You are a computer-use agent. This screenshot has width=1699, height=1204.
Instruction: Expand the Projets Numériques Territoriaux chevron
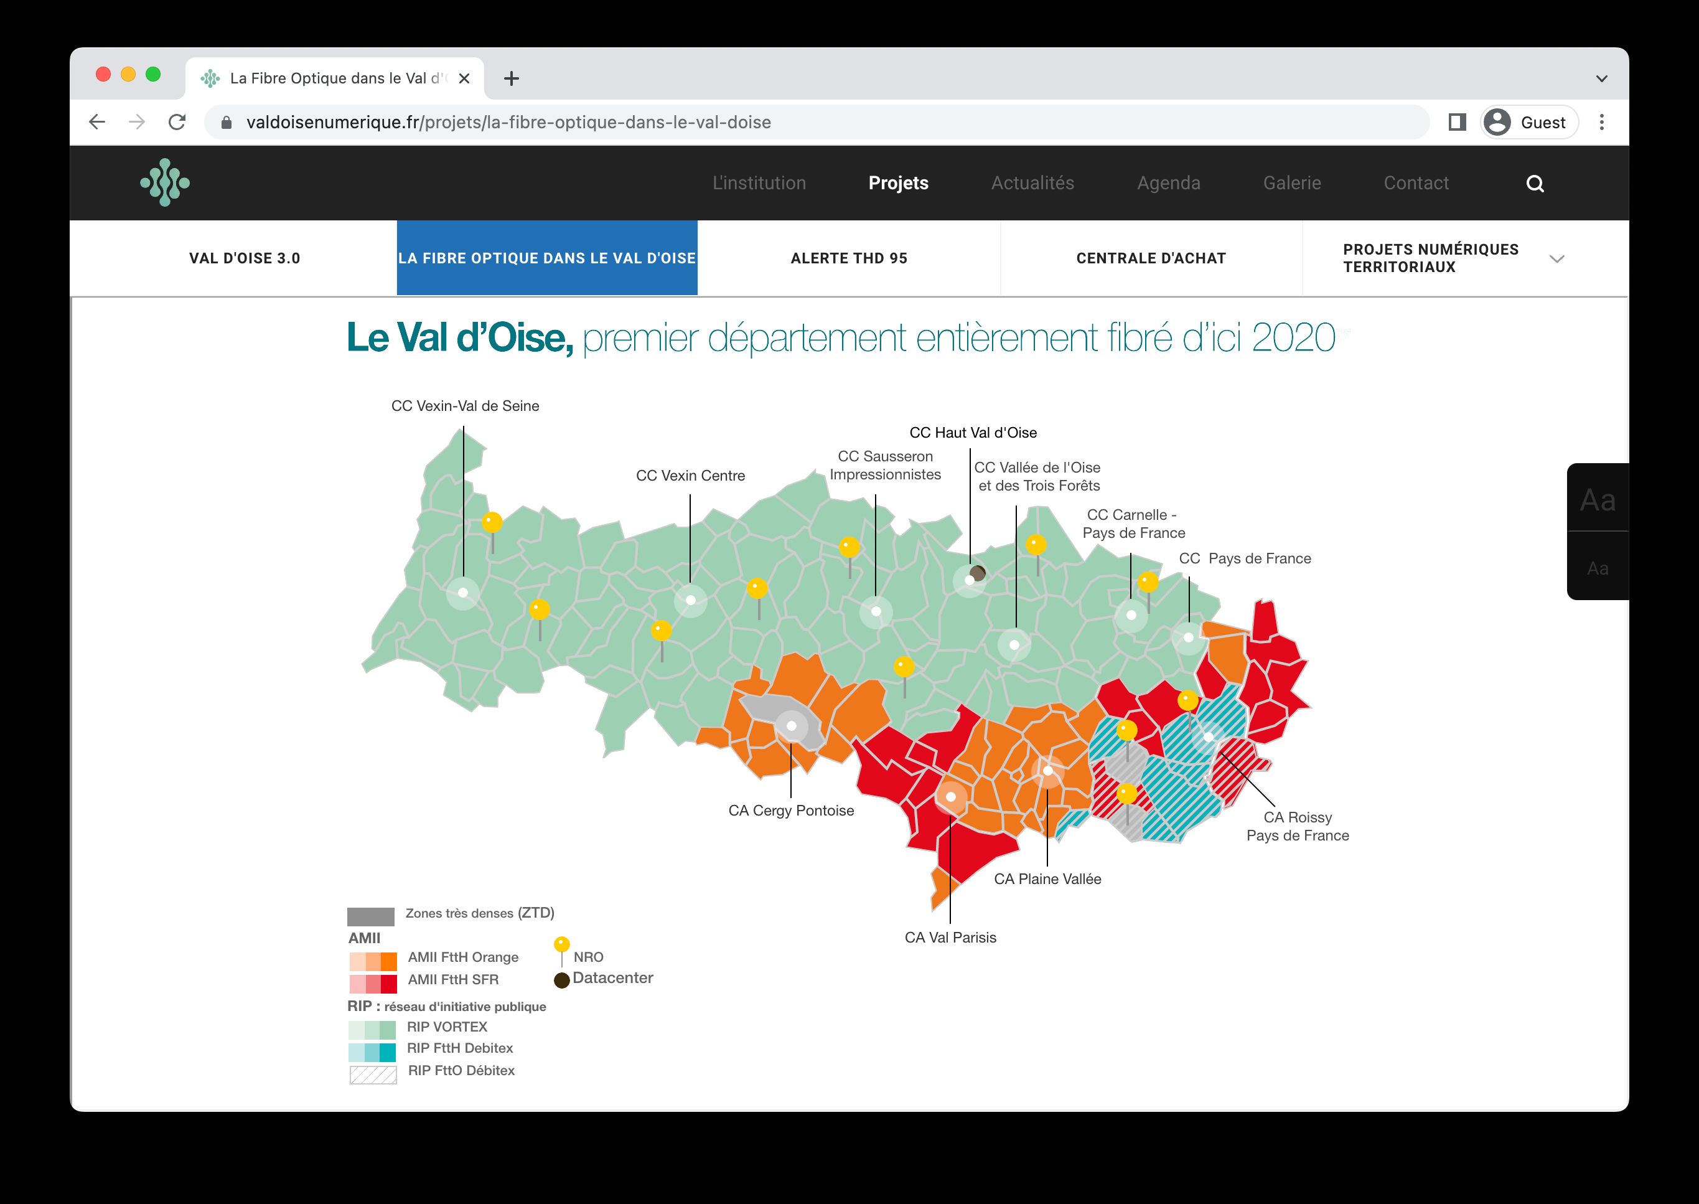[x=1556, y=259]
